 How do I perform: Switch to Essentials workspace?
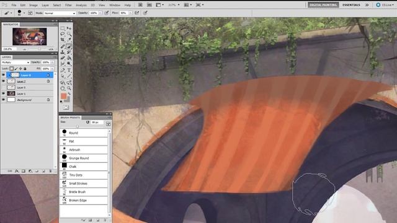[351, 5]
